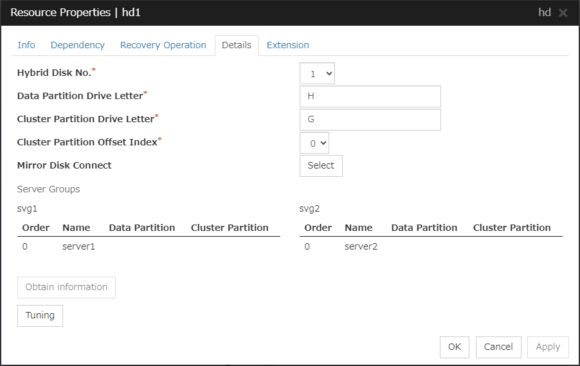Viewport: 580px width, 366px height.
Task: Focus the Cluster Partition Drive Letter field
Action: pyautogui.click(x=370, y=120)
